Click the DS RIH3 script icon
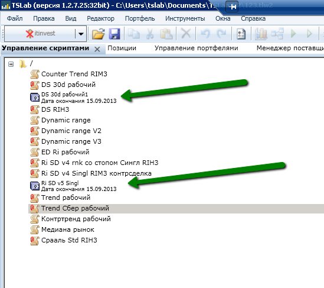The image size is (324, 288). [34, 109]
